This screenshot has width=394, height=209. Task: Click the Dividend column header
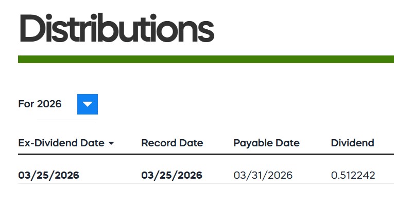(352, 143)
